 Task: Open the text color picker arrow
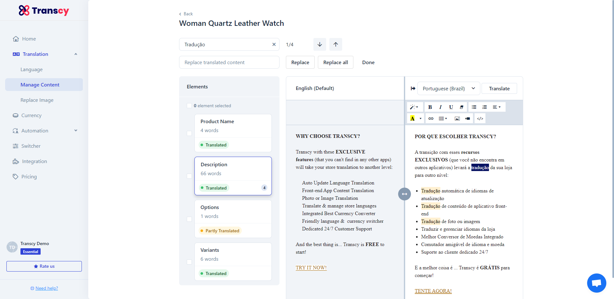[x=421, y=118]
